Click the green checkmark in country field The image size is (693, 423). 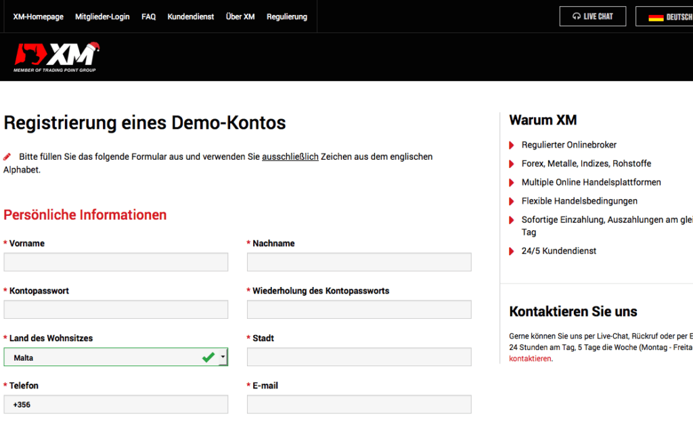[x=208, y=357]
